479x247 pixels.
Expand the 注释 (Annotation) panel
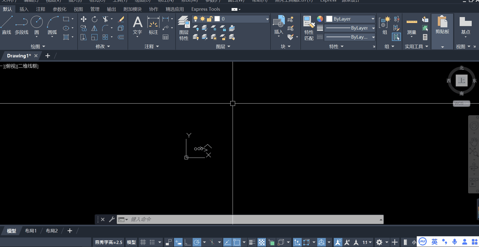pyautogui.click(x=152, y=47)
